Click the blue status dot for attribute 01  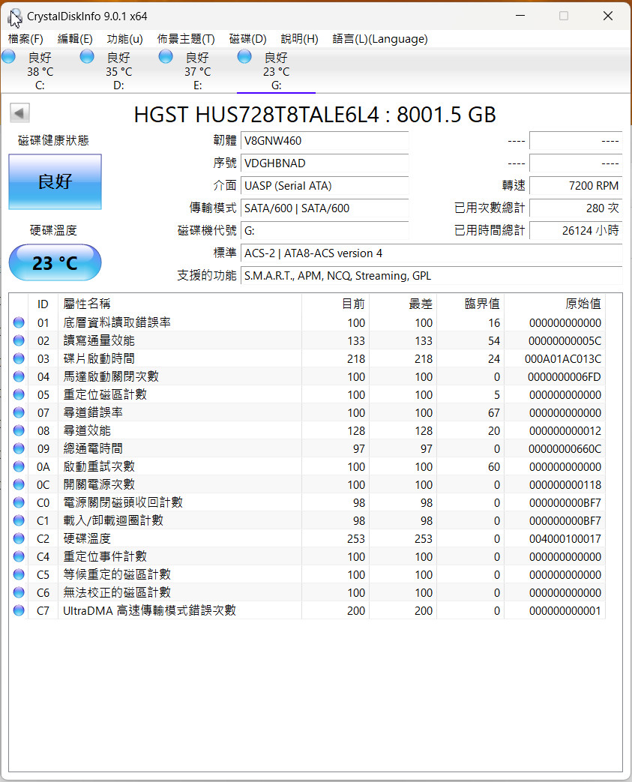[x=18, y=322]
